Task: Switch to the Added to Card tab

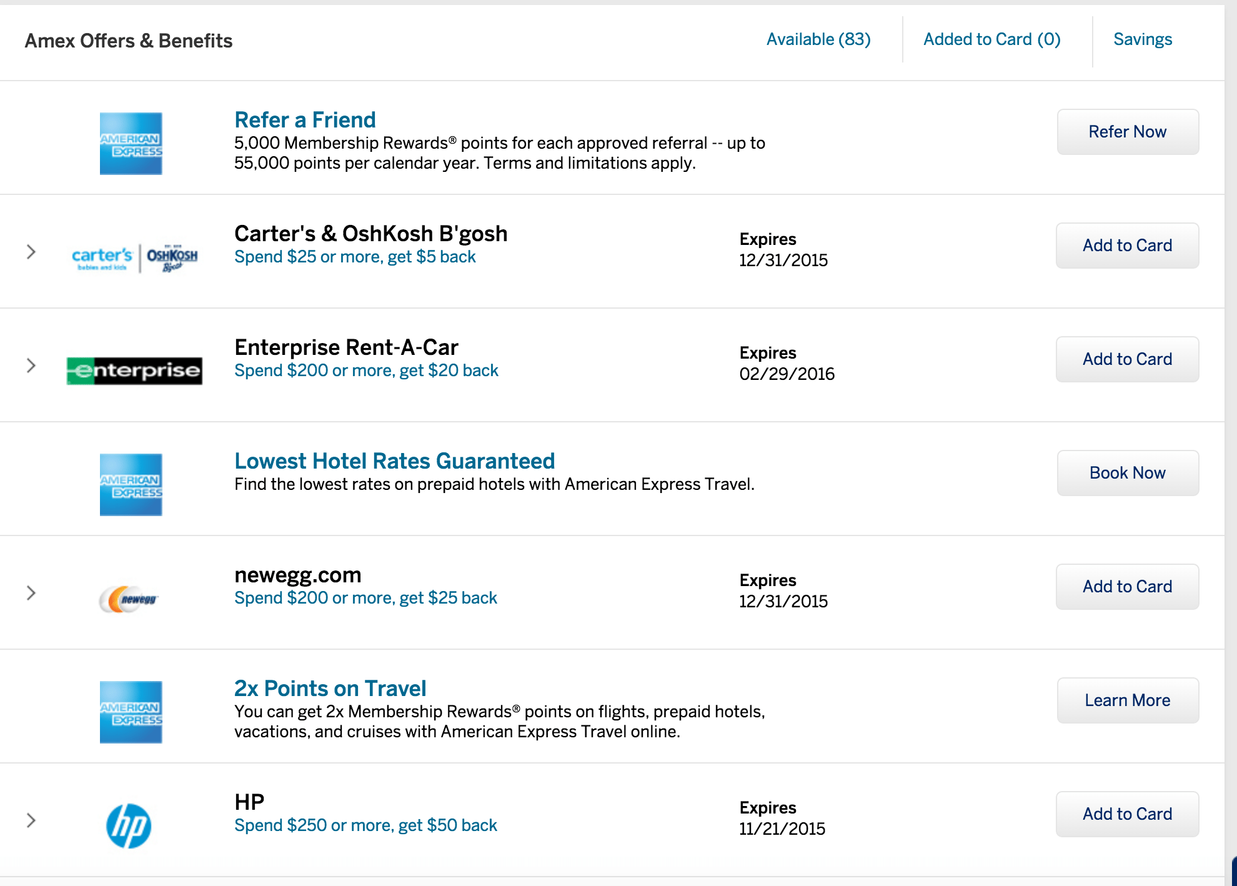Action: pyautogui.click(x=991, y=39)
